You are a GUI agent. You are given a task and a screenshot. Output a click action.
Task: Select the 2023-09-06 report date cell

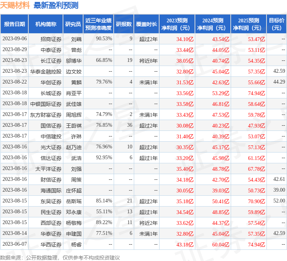coord(15,39)
